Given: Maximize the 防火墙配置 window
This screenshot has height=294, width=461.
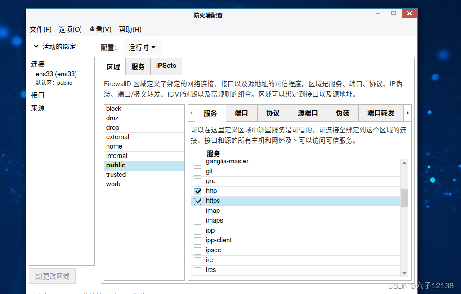Looking at the screenshot, I should 394,13.
